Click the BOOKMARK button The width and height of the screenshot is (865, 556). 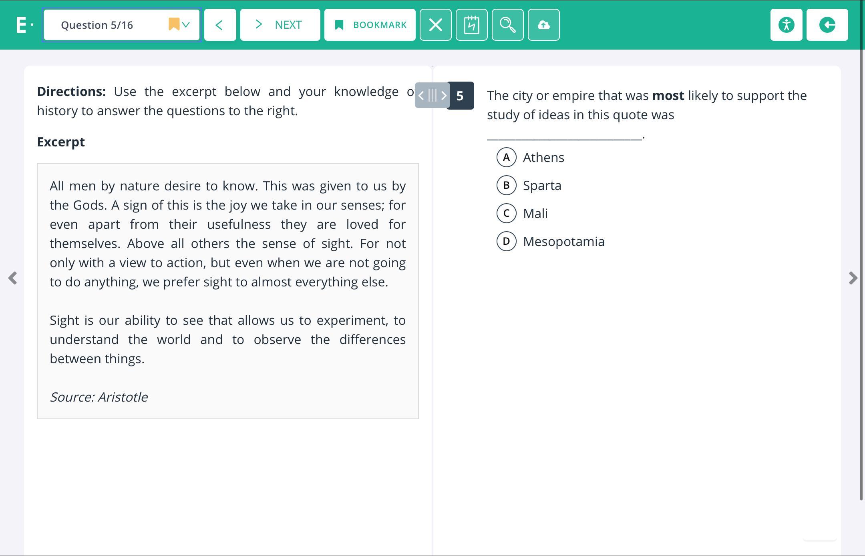tap(370, 25)
